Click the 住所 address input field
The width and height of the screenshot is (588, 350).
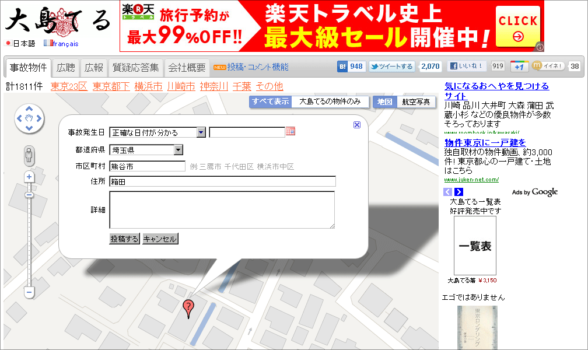(x=223, y=181)
